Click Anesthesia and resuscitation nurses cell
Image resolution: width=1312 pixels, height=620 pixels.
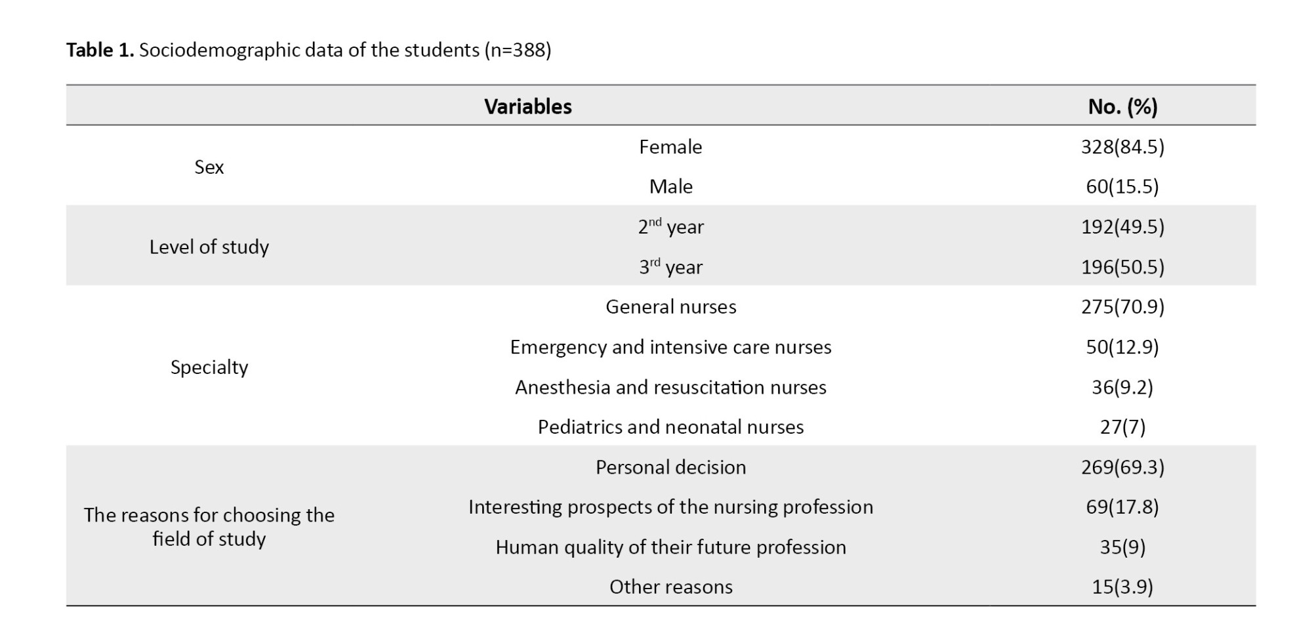670,387
